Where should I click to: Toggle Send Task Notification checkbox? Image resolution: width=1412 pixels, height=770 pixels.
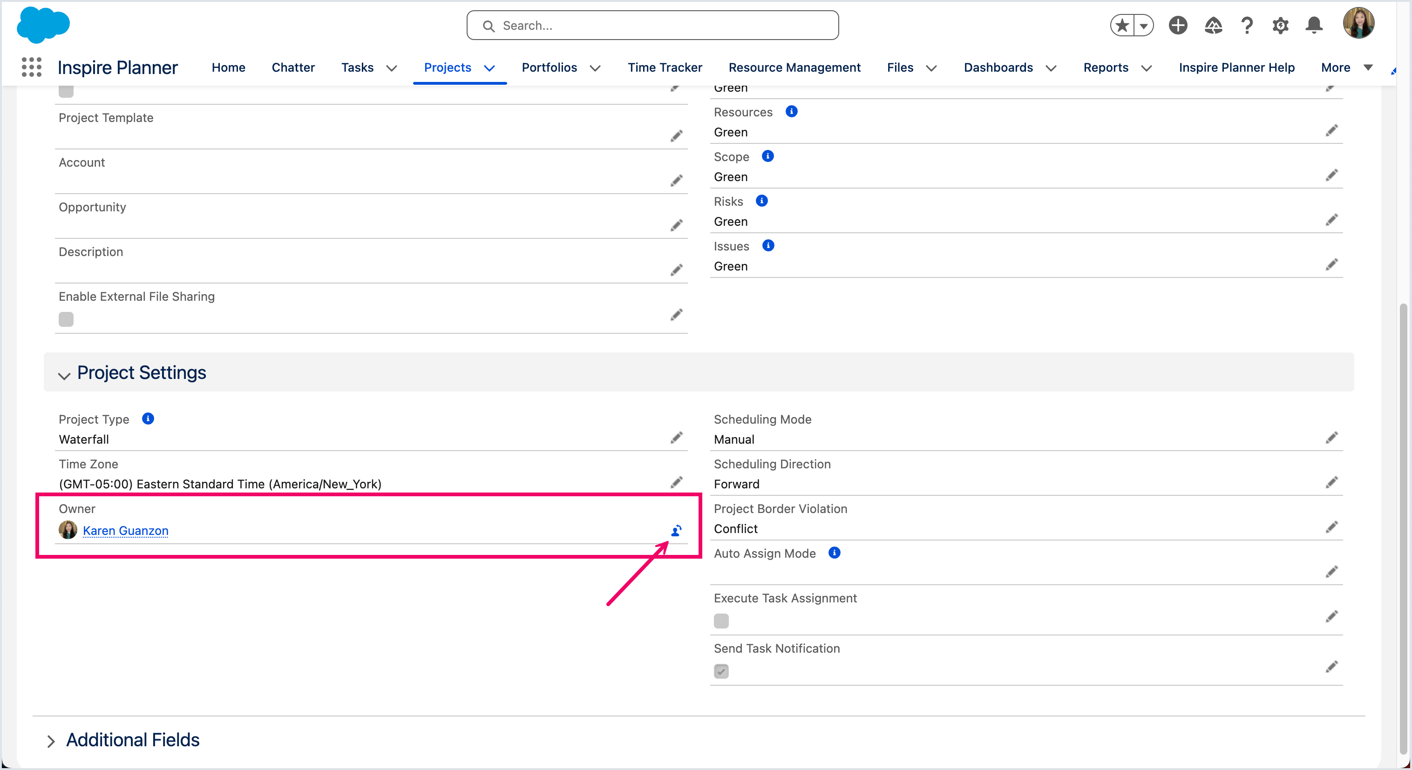click(721, 672)
